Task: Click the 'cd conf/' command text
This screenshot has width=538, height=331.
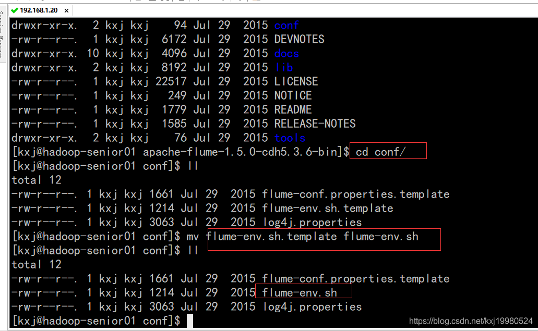Action: pyautogui.click(x=380, y=152)
